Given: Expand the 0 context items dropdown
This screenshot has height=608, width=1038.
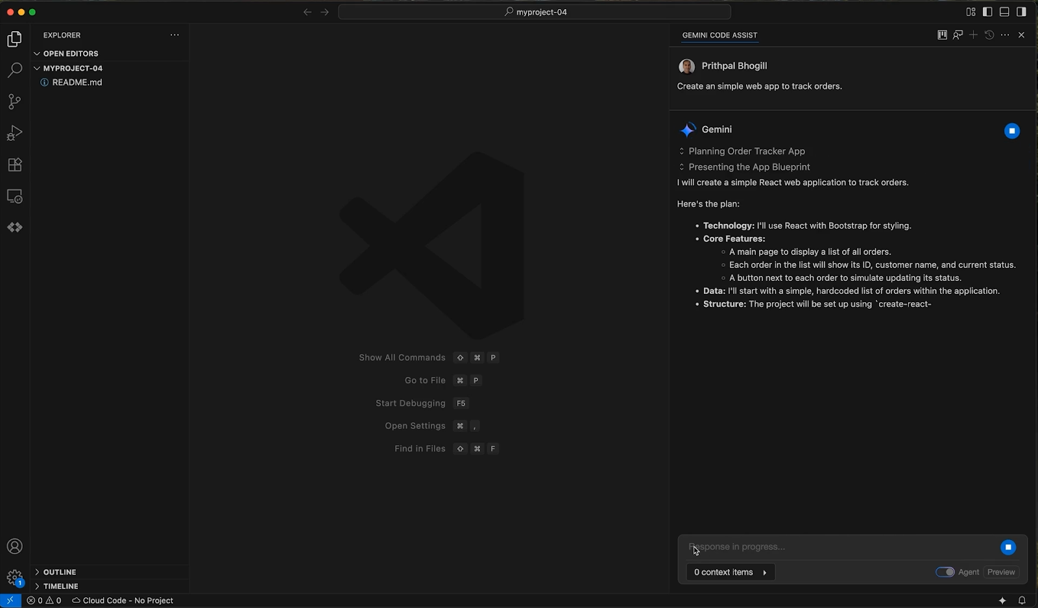Looking at the screenshot, I should (730, 572).
